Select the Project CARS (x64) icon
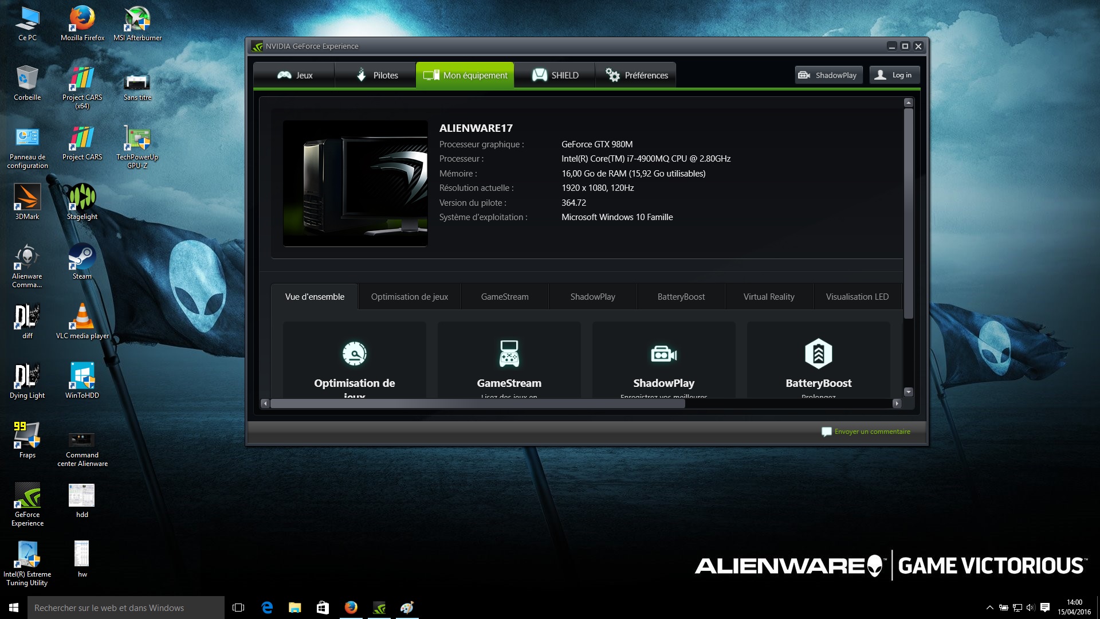 click(82, 87)
